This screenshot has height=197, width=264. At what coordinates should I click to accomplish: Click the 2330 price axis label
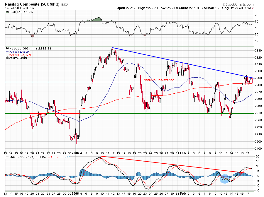pos(258,51)
